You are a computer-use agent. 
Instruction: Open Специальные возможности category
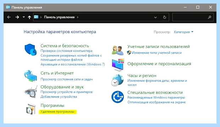[x=155, y=92]
